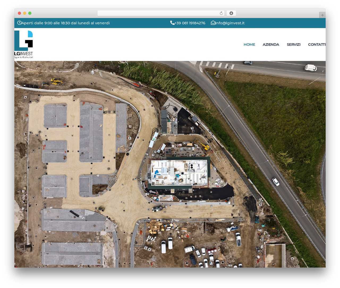Minimize the browser window with yellow button
The image size is (340, 288).
pyautogui.click(x=25, y=13)
